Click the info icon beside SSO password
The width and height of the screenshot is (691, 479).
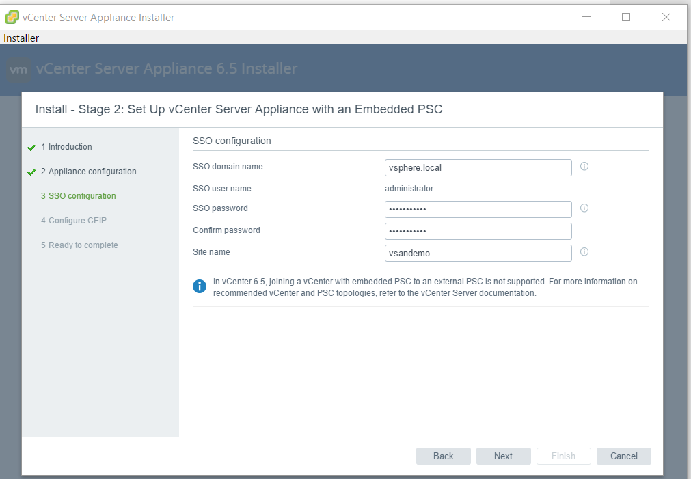pos(584,208)
